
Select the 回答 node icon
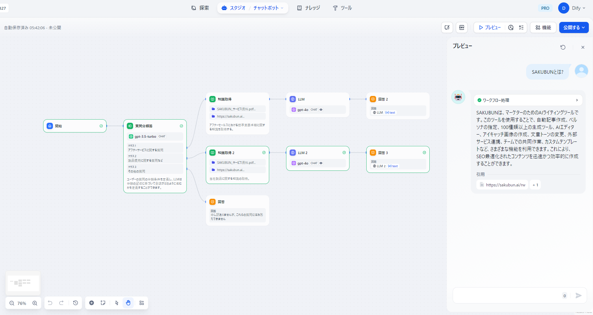coord(212,202)
